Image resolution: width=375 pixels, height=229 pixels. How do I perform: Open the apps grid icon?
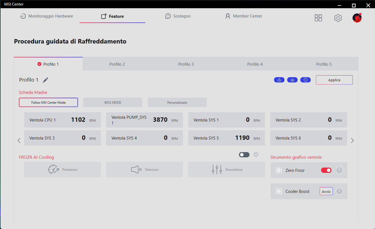[x=318, y=18]
